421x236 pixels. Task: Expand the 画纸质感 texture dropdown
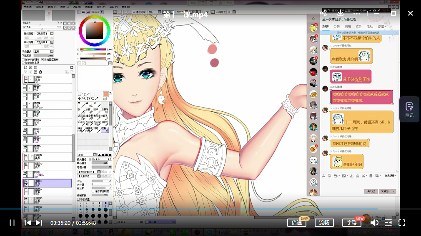tap(52, 33)
